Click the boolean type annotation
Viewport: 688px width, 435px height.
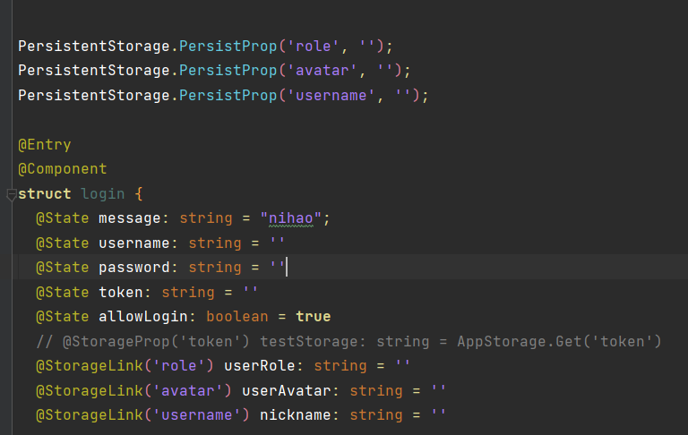tap(236, 317)
